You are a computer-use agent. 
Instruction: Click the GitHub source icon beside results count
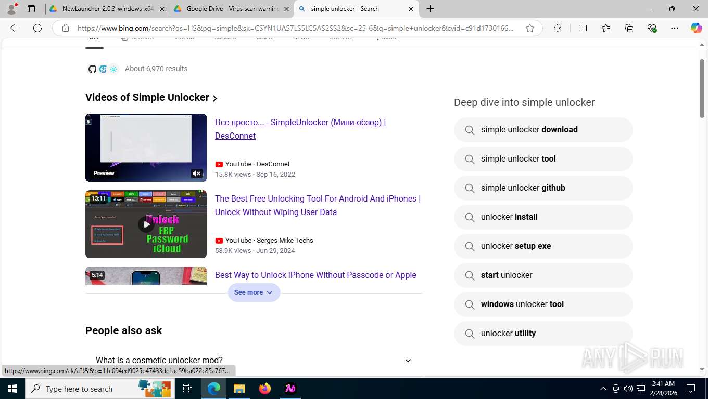[x=92, y=69]
